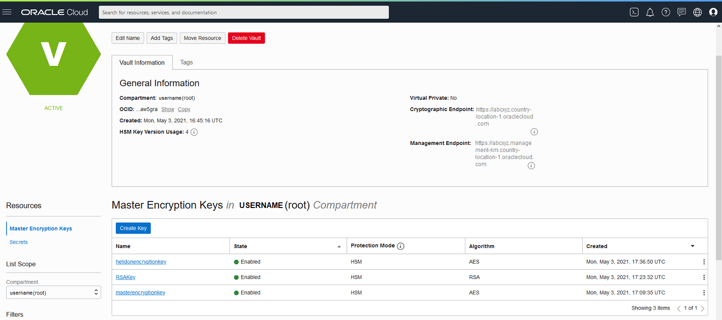Click Management Endpoint info icon
Screen dimensions: 722x320
click(531, 166)
